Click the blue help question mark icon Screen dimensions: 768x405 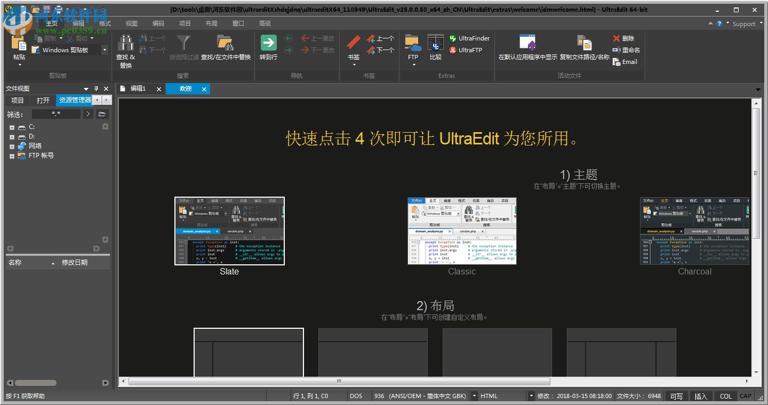[719, 23]
